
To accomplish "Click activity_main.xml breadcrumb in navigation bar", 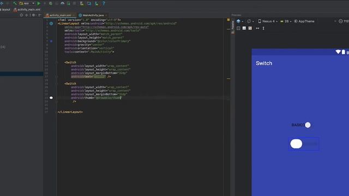I will (x=27, y=10).
